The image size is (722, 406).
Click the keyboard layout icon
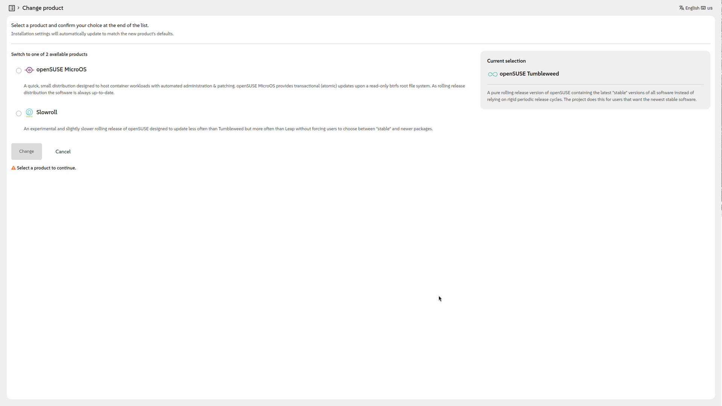click(703, 8)
